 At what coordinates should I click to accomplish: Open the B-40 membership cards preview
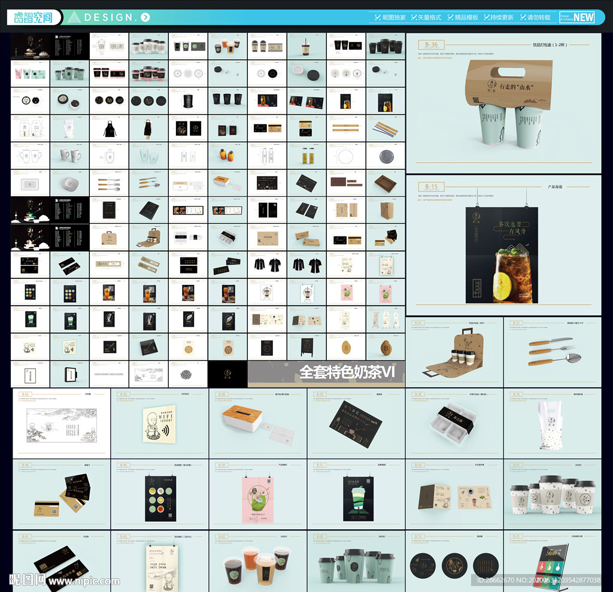pyautogui.click(x=62, y=494)
